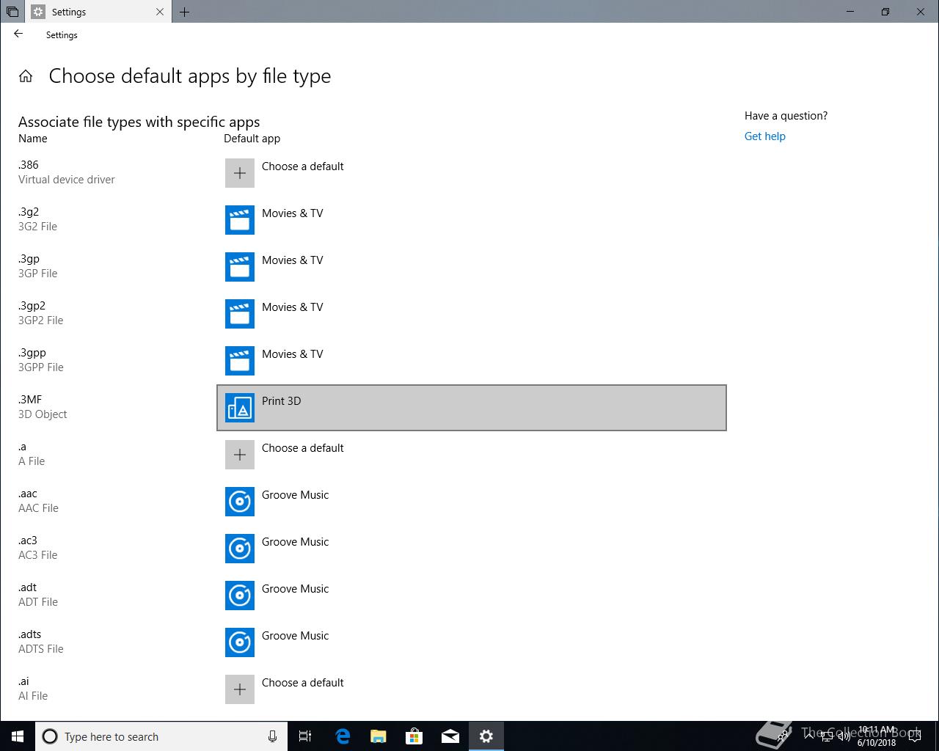Viewport: 939px width, 751px height.
Task: Close the Settings tab
Action: tap(160, 12)
